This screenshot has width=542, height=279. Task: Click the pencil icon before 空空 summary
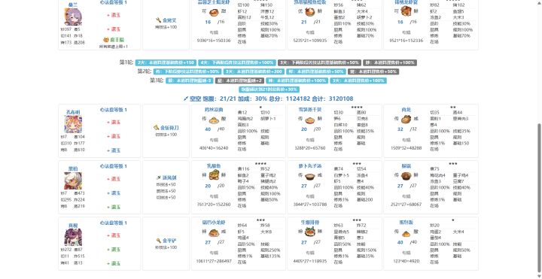pos(186,99)
